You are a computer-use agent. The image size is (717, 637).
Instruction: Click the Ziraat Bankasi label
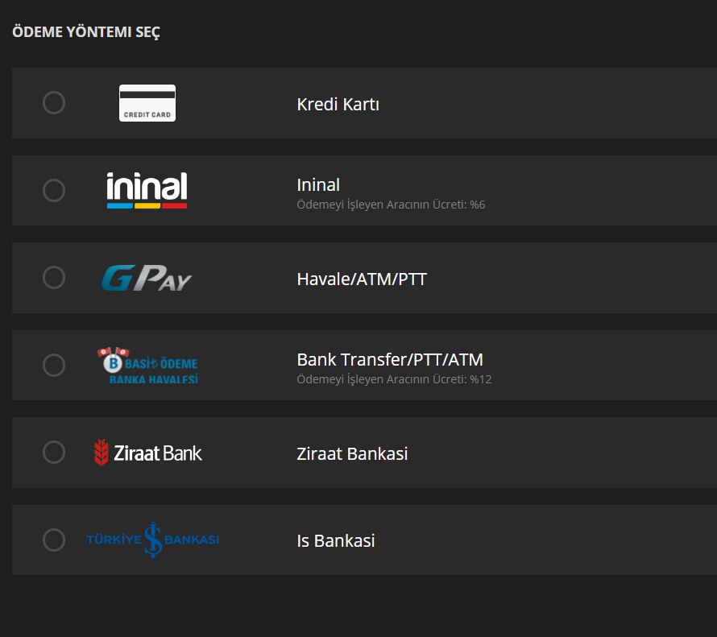pyautogui.click(x=352, y=453)
